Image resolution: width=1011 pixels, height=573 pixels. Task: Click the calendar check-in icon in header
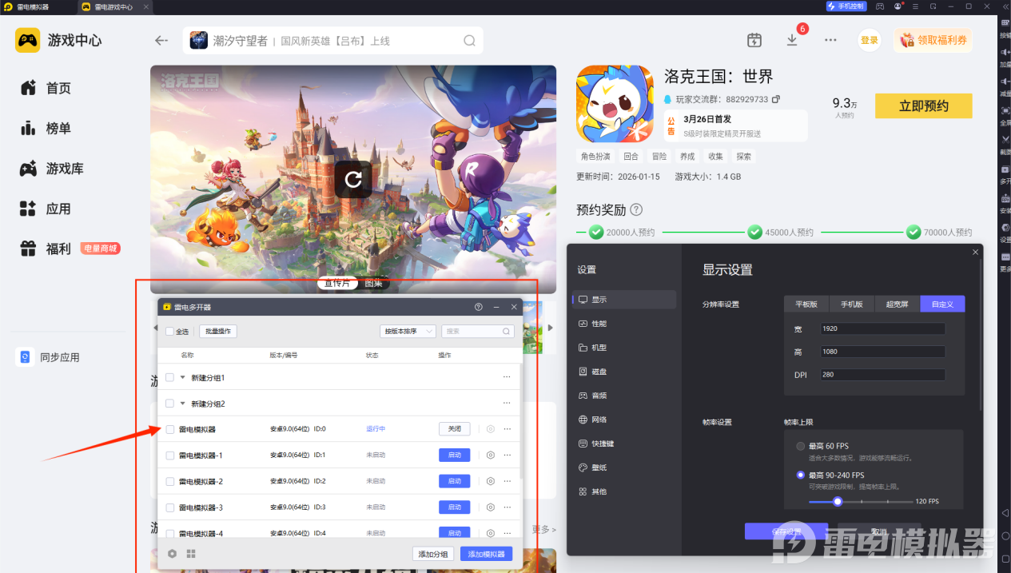pos(754,40)
